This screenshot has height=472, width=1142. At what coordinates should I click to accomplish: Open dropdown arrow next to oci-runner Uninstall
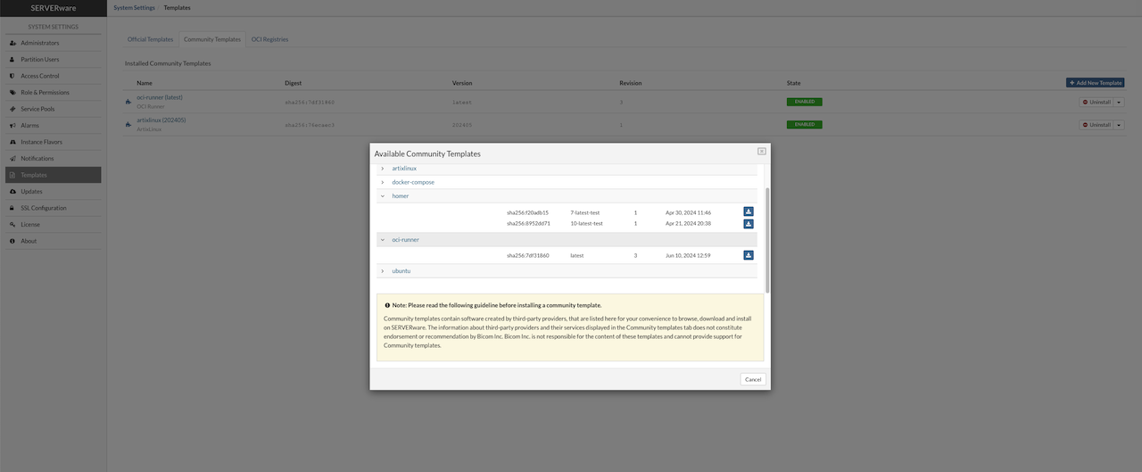point(1120,102)
